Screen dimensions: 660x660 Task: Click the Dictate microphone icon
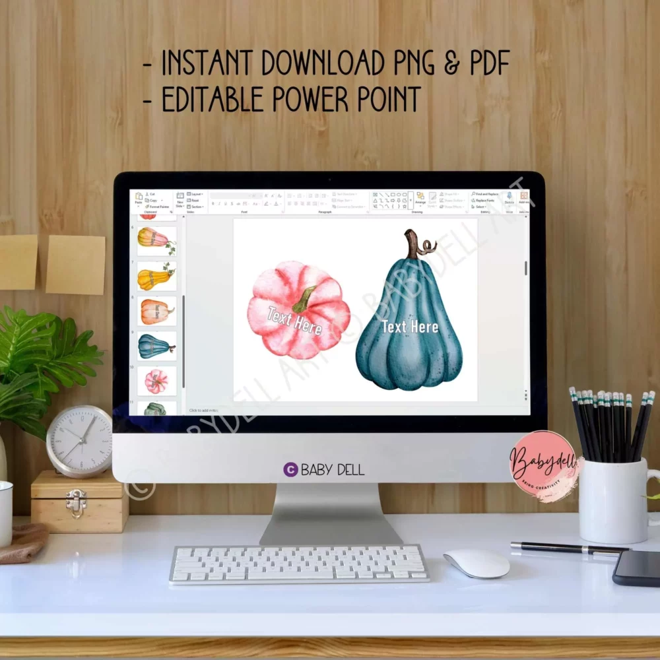click(x=509, y=197)
